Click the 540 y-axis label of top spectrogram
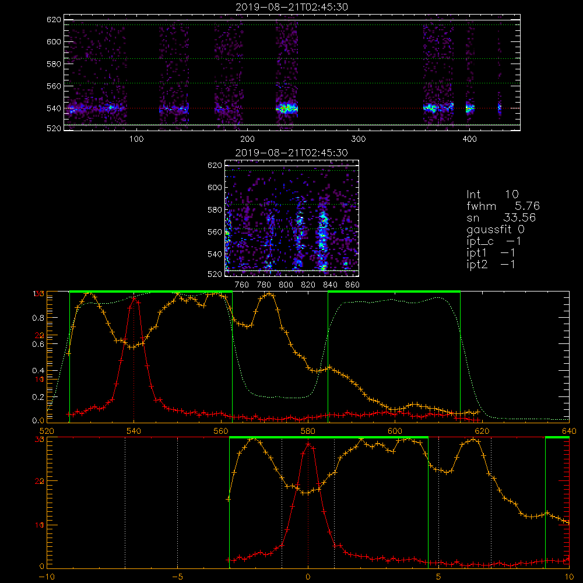 coord(54,108)
